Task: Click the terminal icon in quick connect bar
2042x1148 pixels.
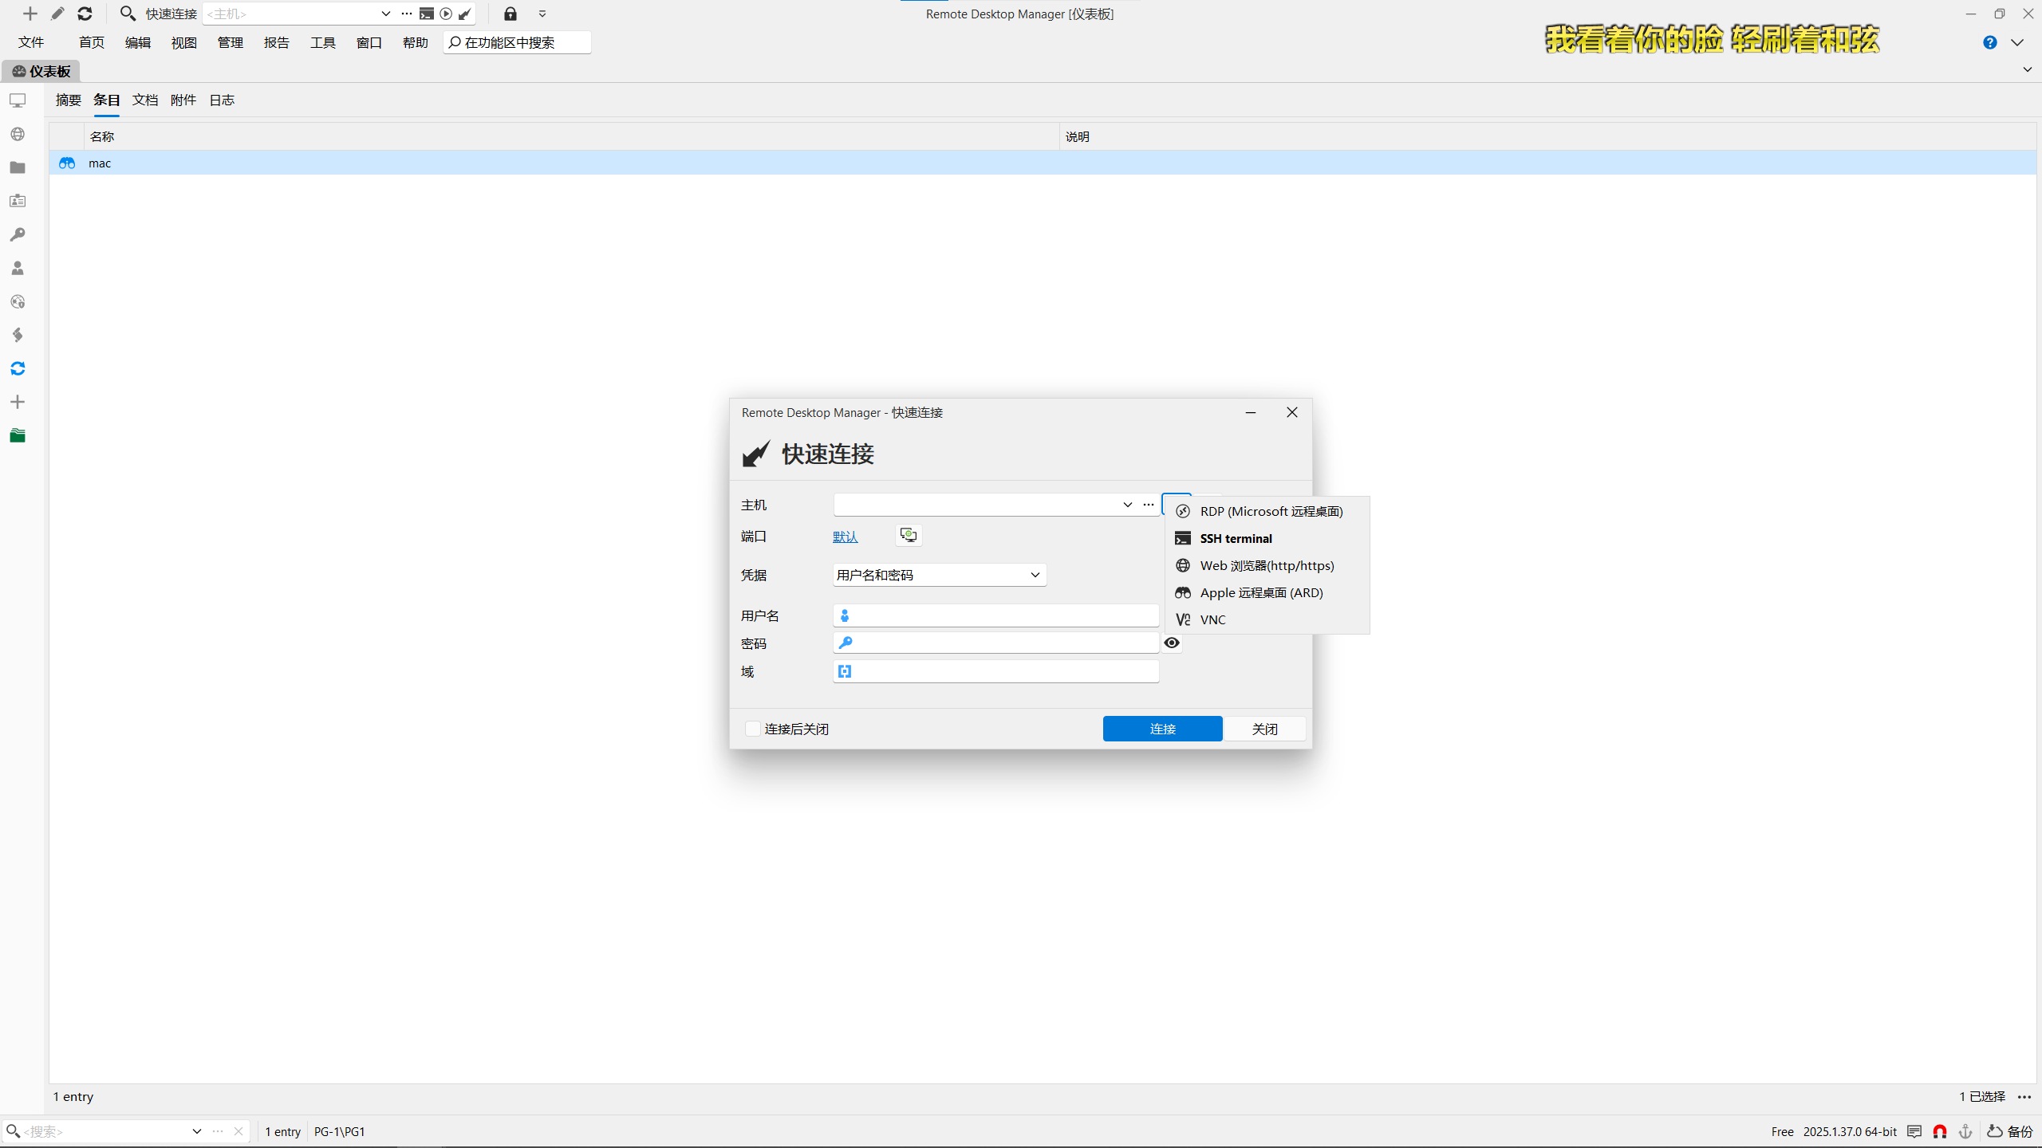Action: pos(427,14)
